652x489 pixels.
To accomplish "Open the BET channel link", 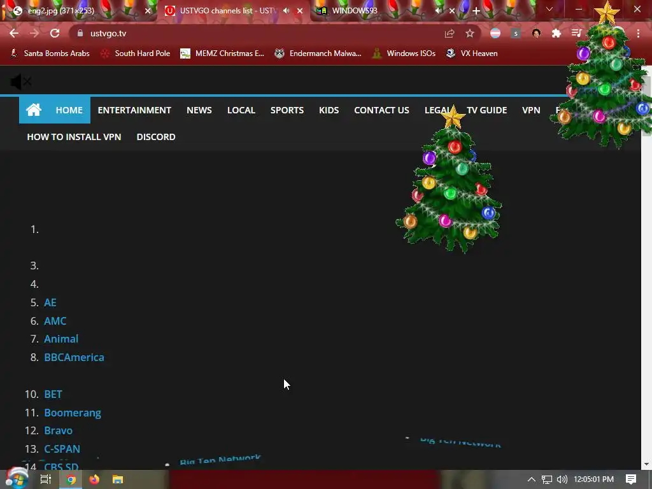I will tap(53, 394).
